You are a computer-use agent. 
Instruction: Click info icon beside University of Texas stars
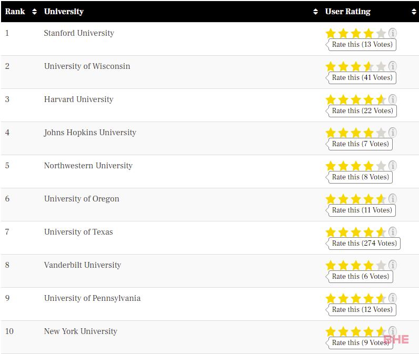click(x=392, y=232)
